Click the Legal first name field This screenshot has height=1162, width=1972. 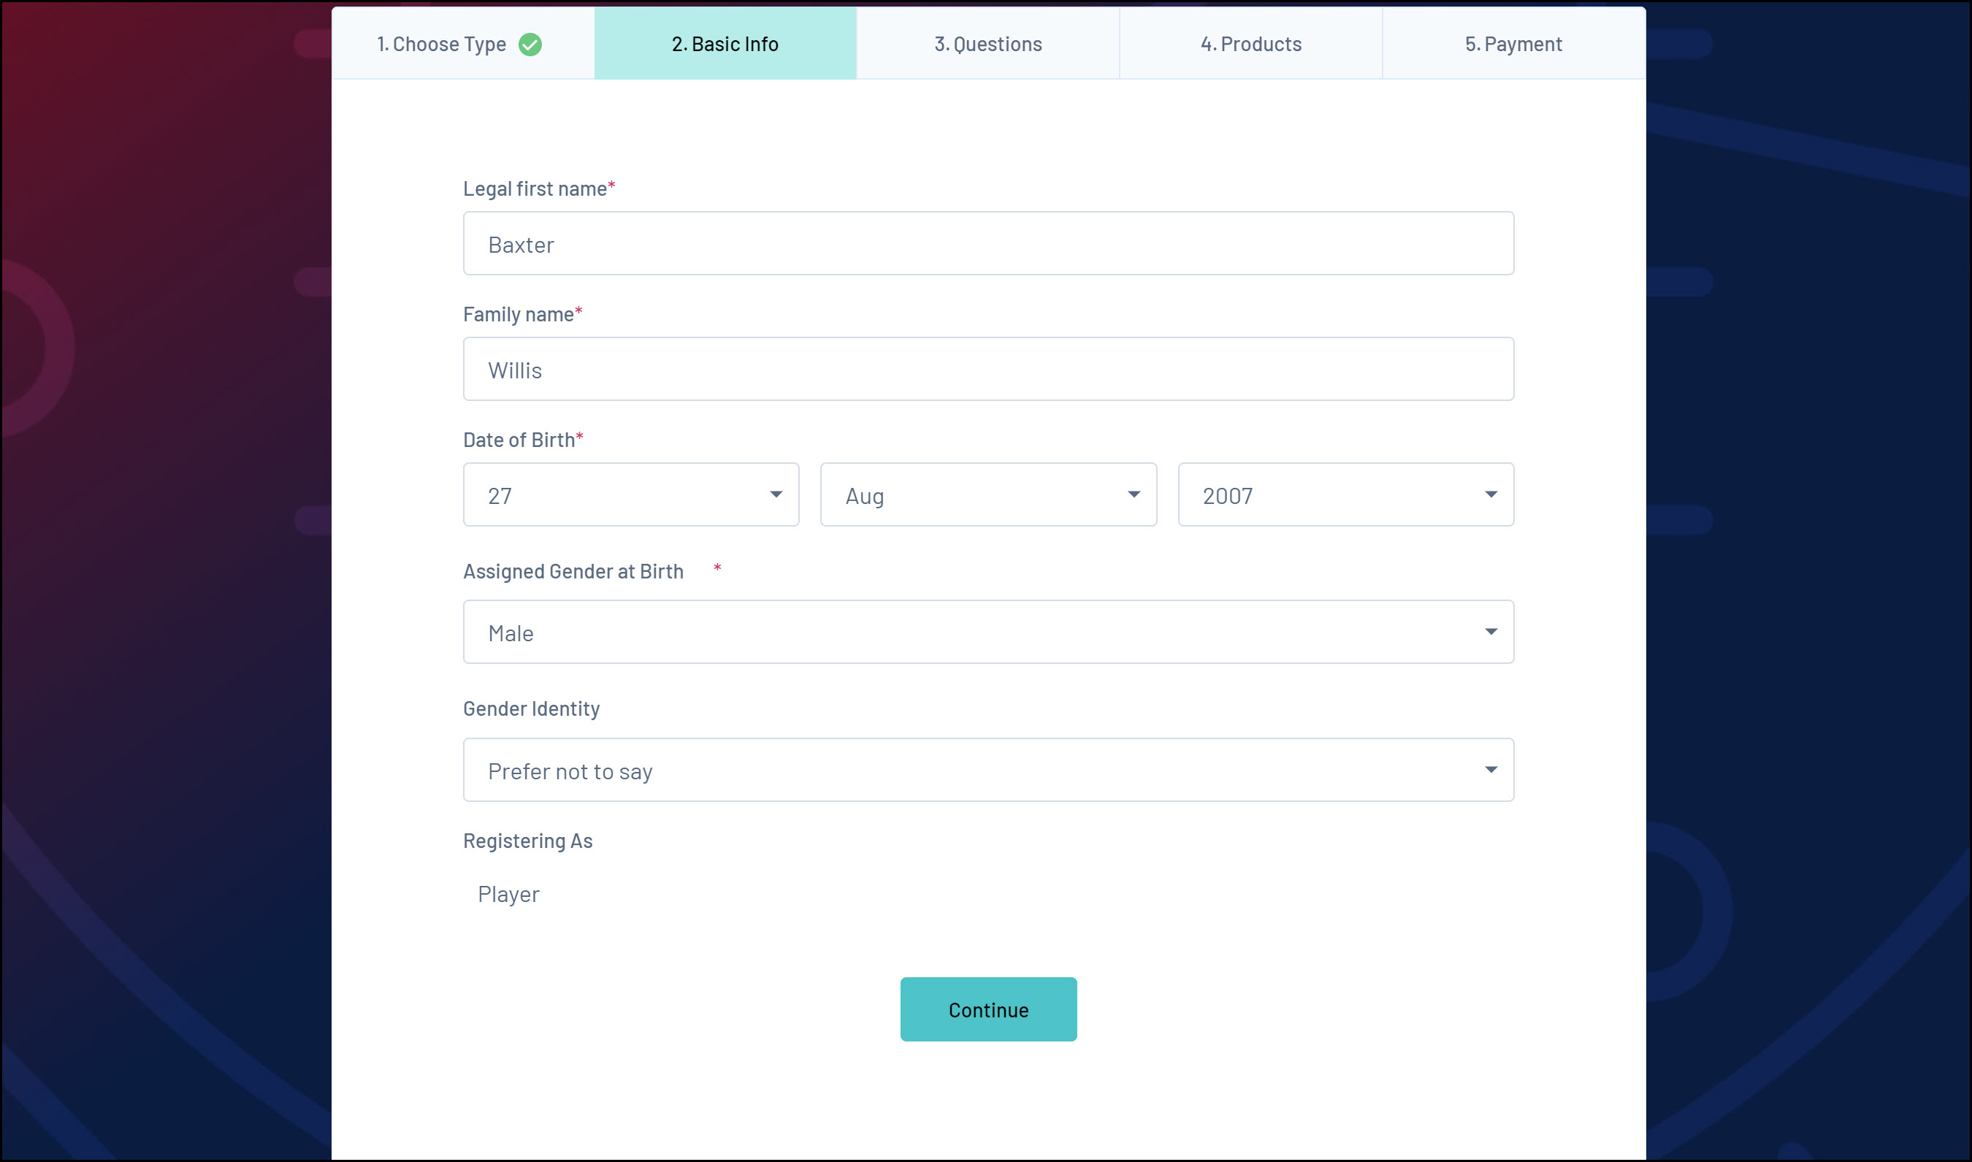point(988,244)
